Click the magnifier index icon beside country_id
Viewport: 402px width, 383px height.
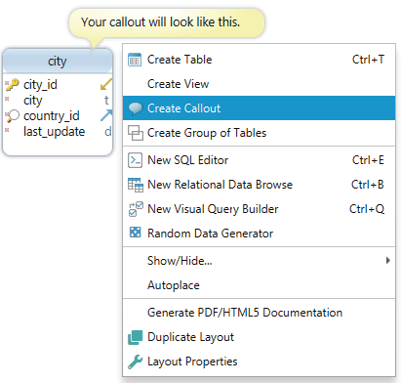13,116
